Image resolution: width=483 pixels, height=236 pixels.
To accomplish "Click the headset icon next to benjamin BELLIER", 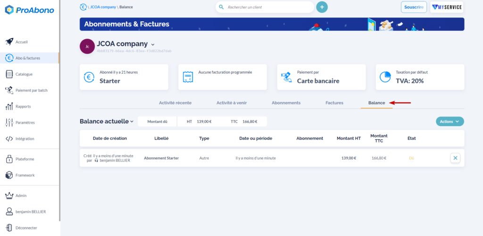I will pyautogui.click(x=96, y=160).
